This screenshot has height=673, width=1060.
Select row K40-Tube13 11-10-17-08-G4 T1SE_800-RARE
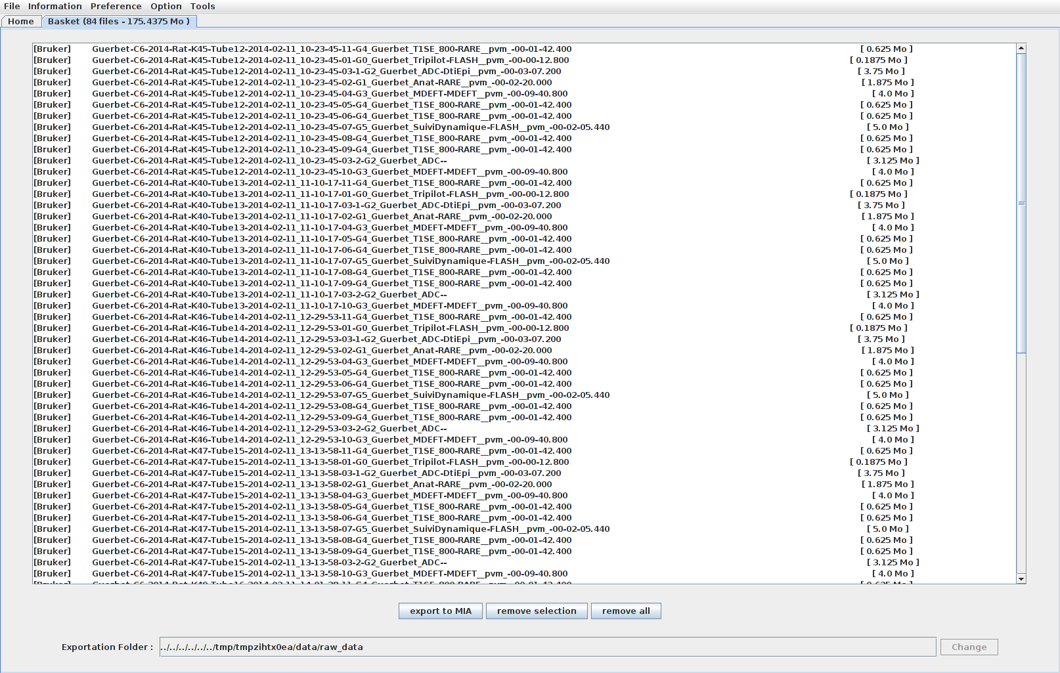524,272
